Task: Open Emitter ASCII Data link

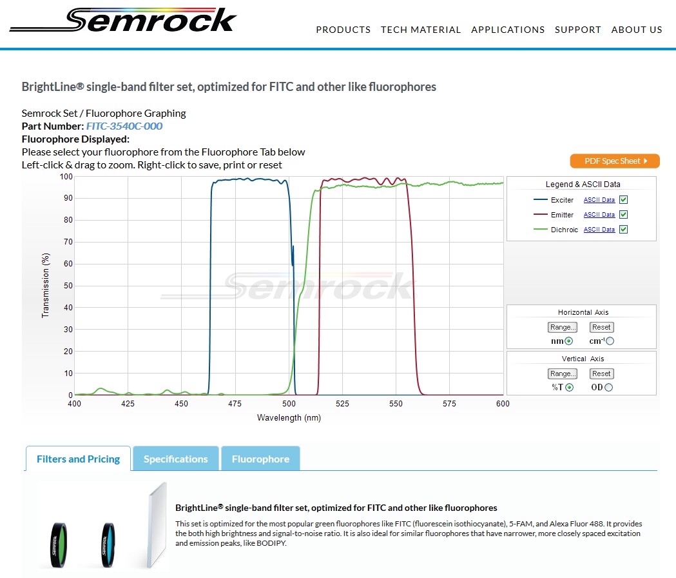Action: pos(599,215)
